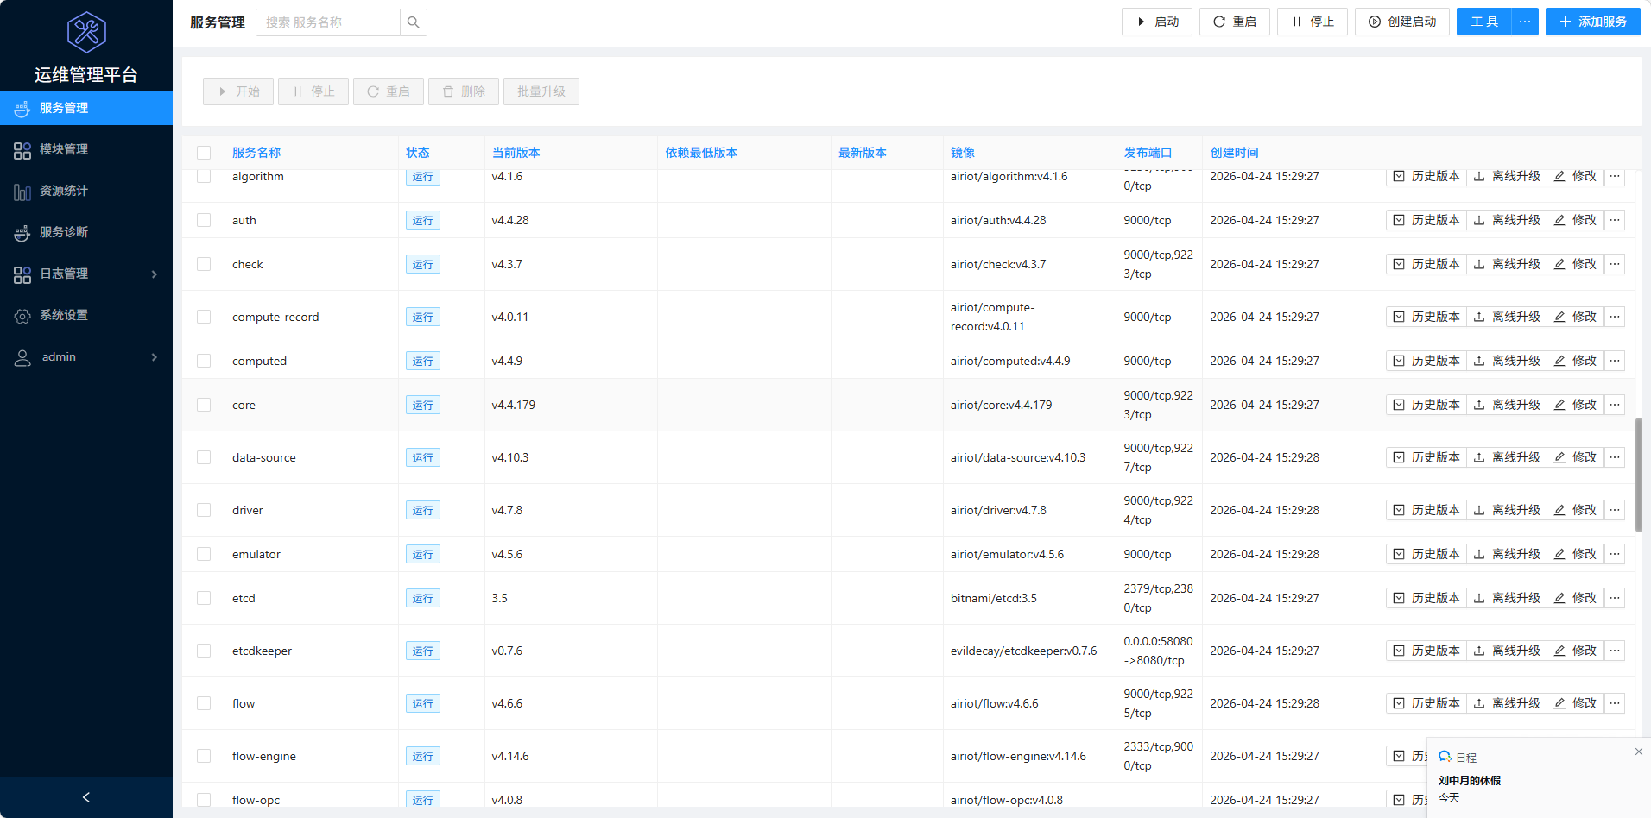Click 添加服务 button
This screenshot has width=1651, height=818.
[1592, 22]
